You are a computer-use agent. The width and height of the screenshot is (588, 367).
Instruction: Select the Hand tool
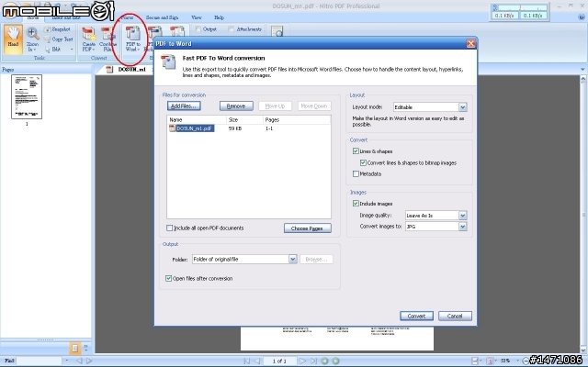tap(13, 39)
